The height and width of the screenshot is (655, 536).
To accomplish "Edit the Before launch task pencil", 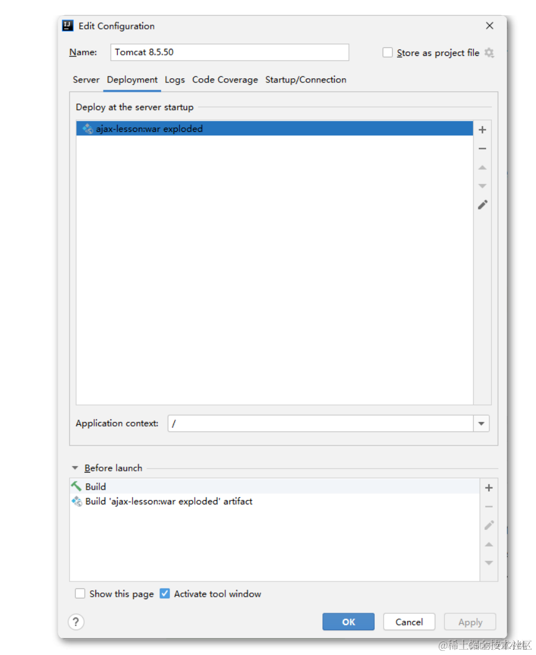I will tap(489, 525).
